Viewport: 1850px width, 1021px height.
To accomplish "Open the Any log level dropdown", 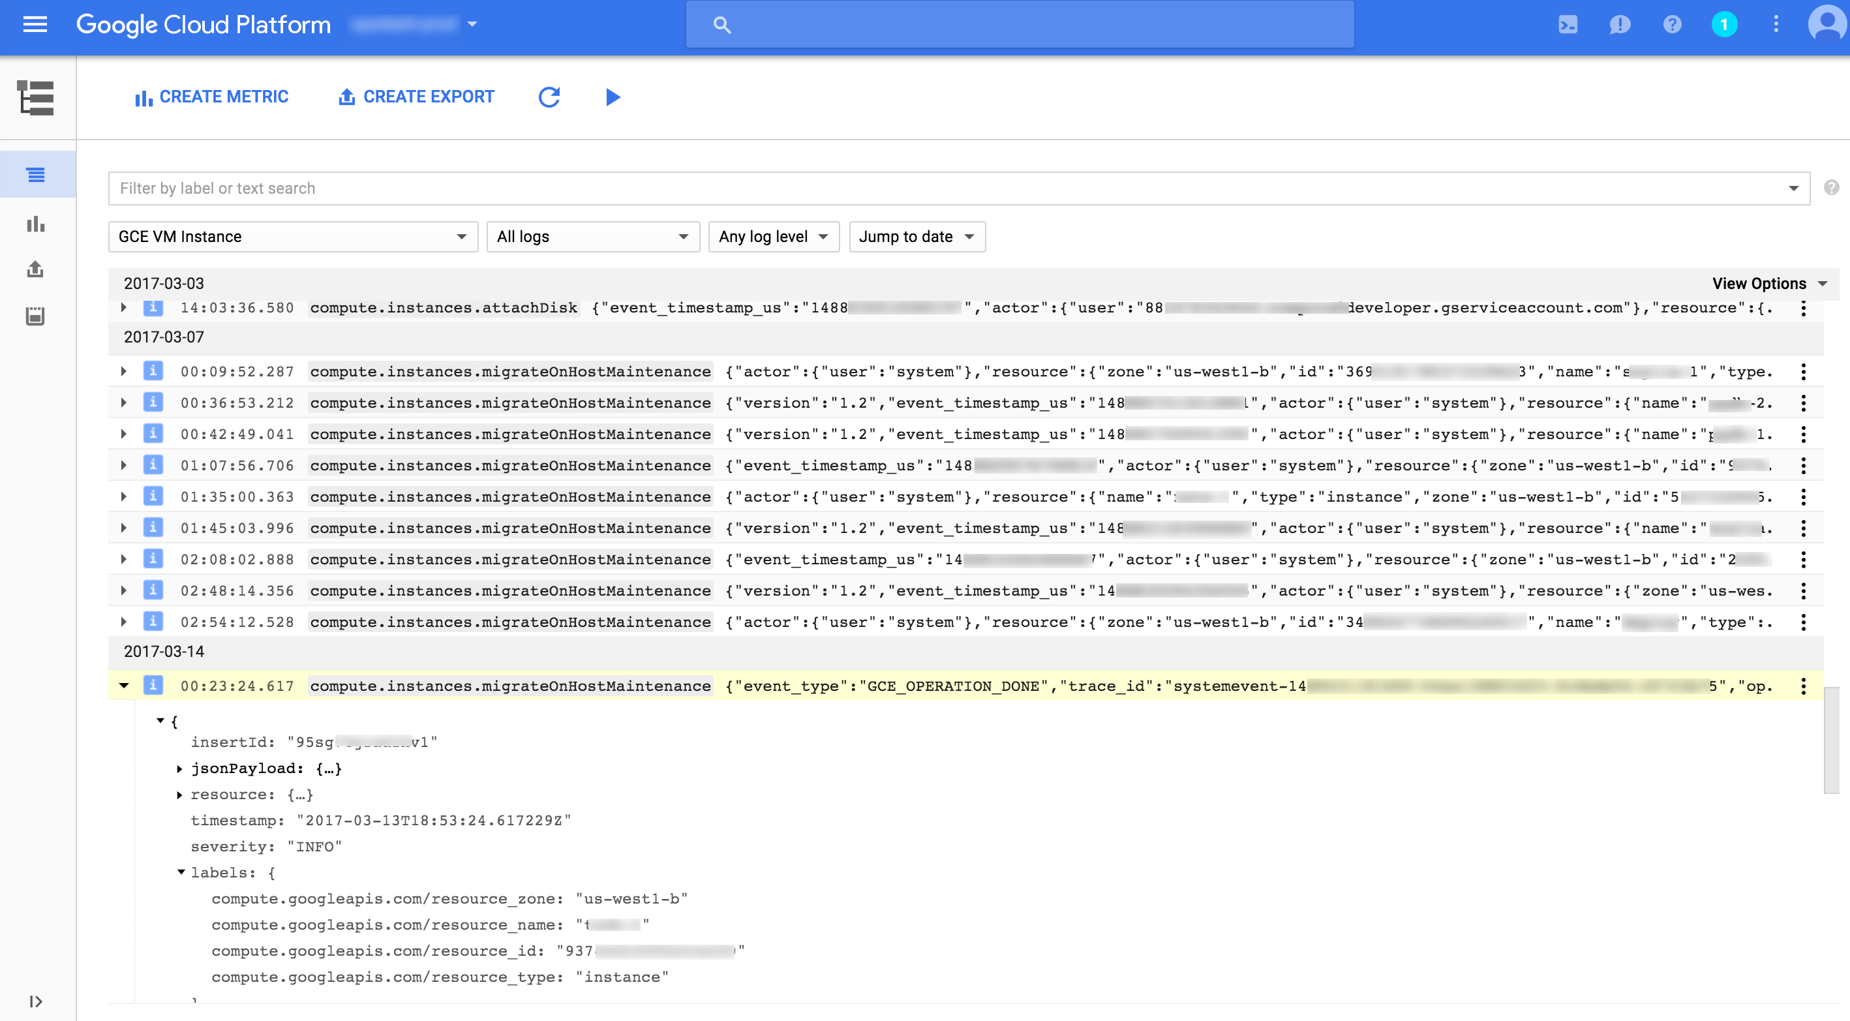I will tap(774, 236).
